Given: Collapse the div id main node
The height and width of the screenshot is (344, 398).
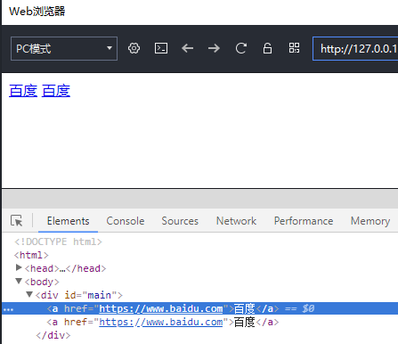Looking at the screenshot, I should click(29, 294).
